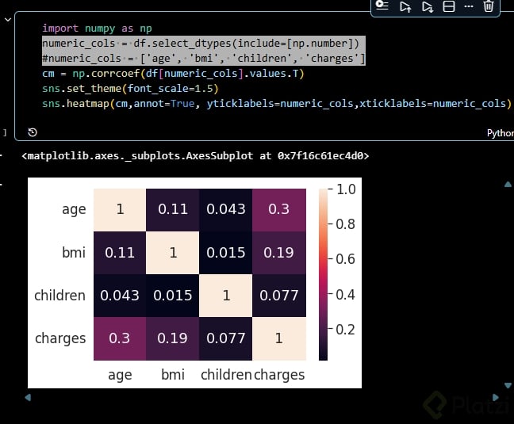Click the np.corrcoef code line

click(173, 74)
